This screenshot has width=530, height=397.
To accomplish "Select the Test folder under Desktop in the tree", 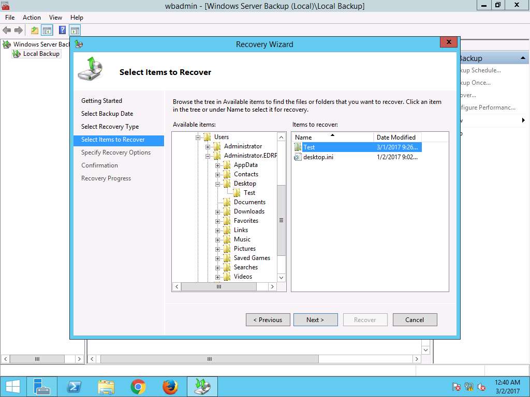I will click(x=249, y=193).
